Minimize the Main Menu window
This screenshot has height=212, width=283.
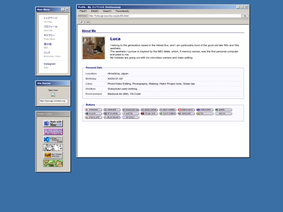tap(63, 9)
